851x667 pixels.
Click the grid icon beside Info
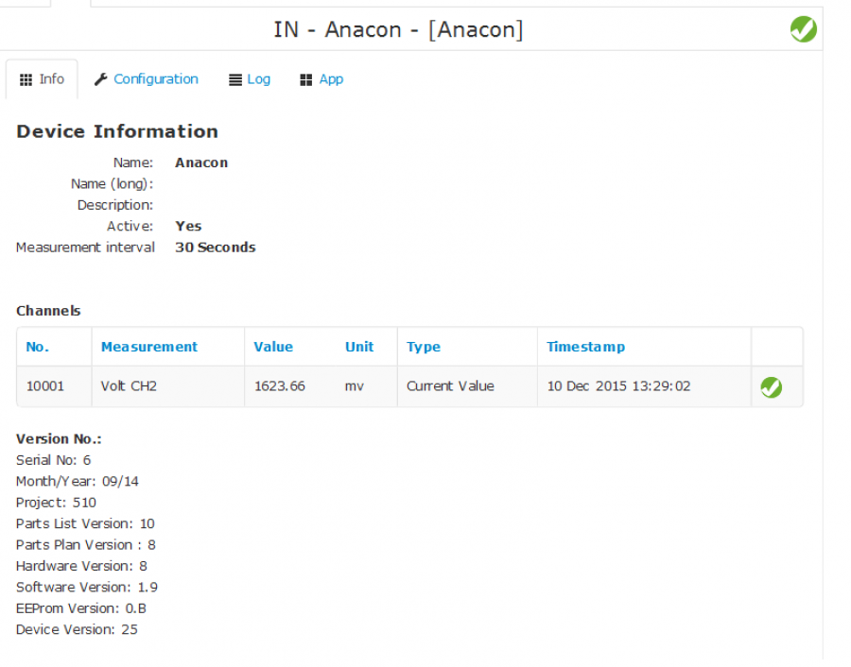tap(26, 79)
